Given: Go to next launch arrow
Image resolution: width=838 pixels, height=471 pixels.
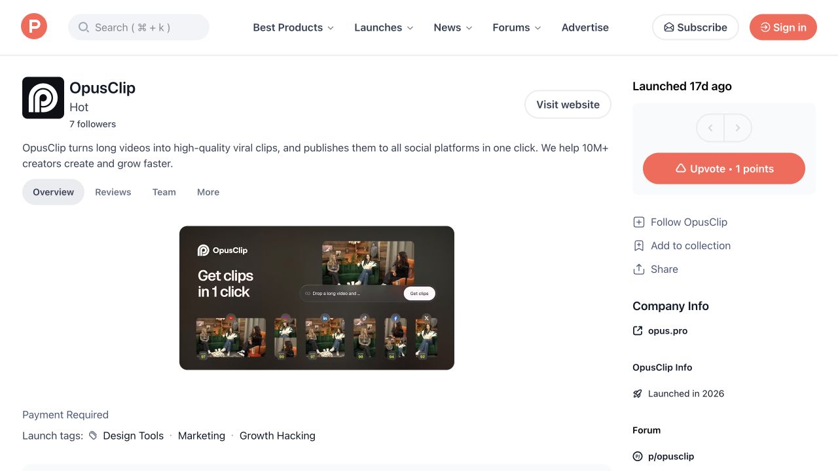Looking at the screenshot, I should (x=738, y=128).
